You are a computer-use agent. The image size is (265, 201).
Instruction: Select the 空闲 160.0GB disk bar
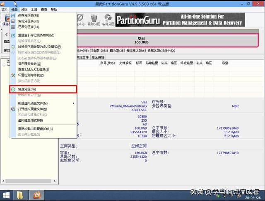tap(167, 41)
